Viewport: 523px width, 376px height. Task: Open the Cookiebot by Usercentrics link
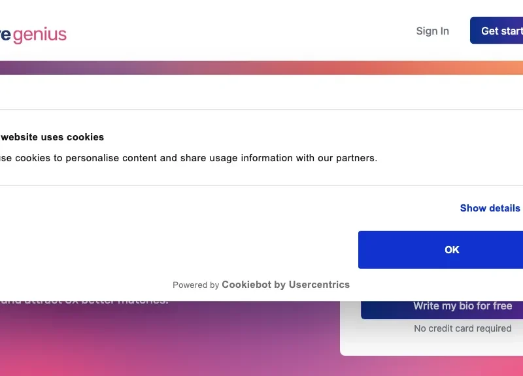286,285
